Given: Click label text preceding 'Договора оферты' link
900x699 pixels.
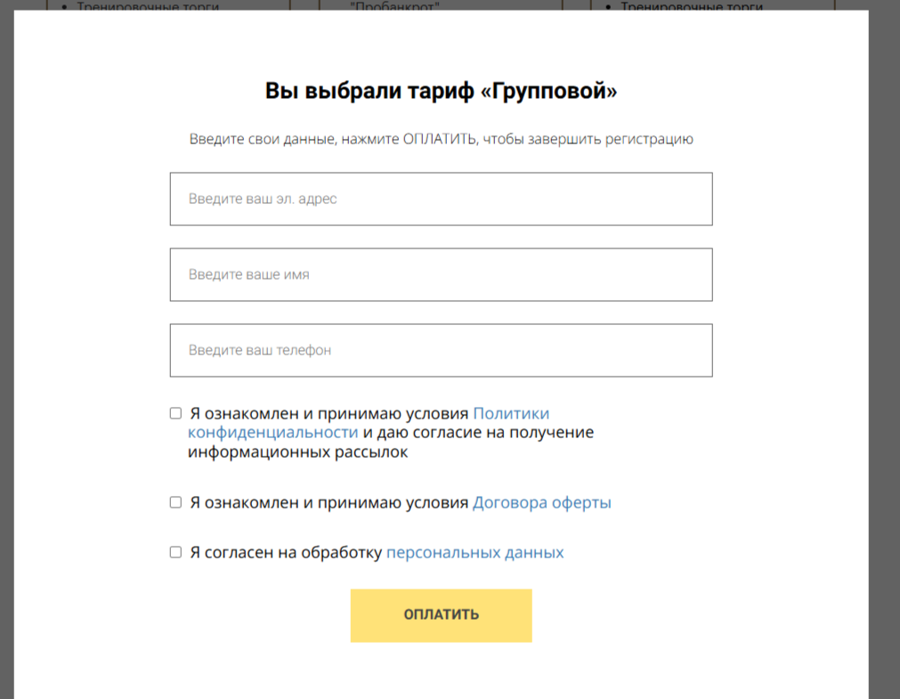Looking at the screenshot, I should (x=329, y=502).
